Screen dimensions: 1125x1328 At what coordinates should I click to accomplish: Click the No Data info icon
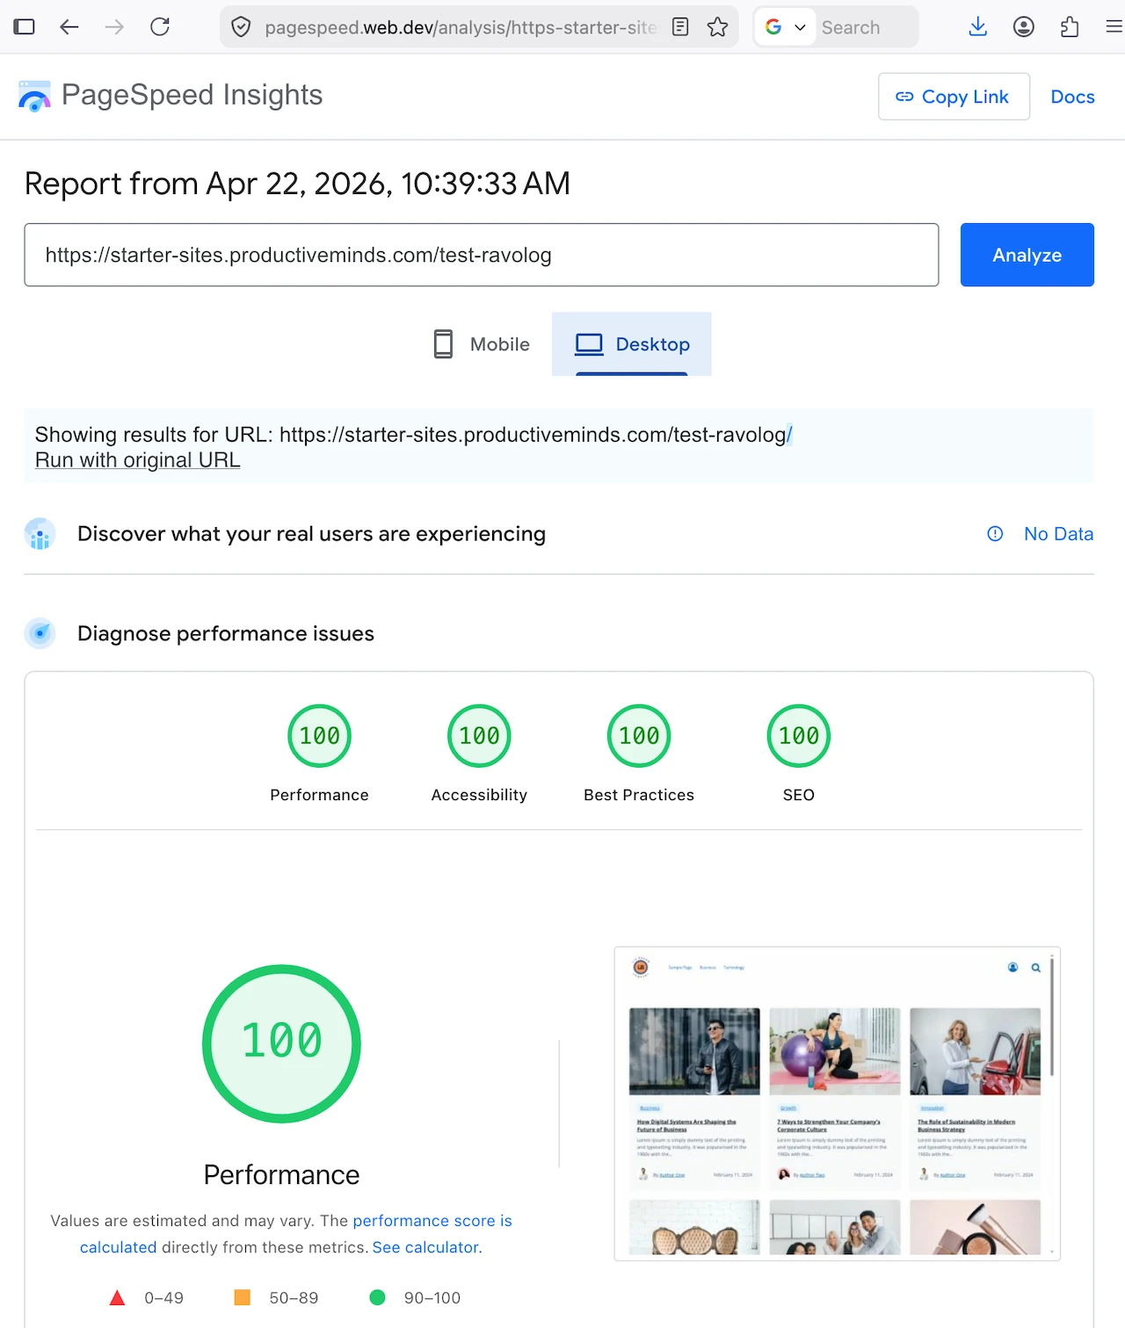pos(995,534)
